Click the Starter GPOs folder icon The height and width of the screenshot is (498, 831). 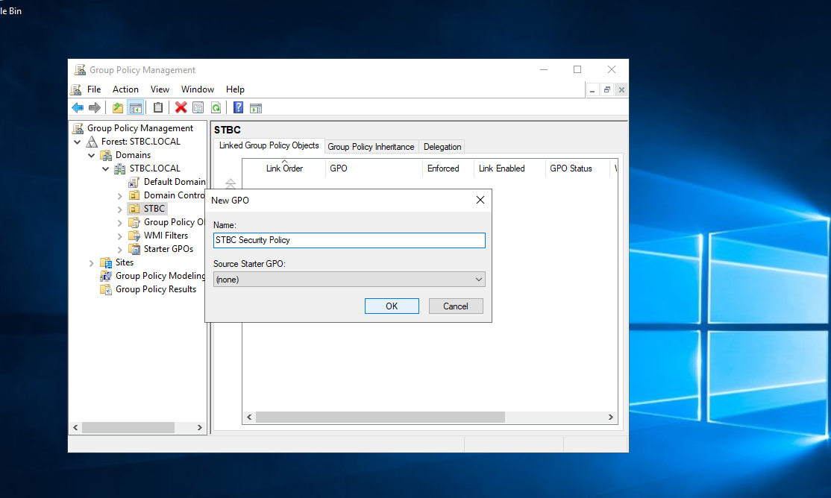[134, 249]
